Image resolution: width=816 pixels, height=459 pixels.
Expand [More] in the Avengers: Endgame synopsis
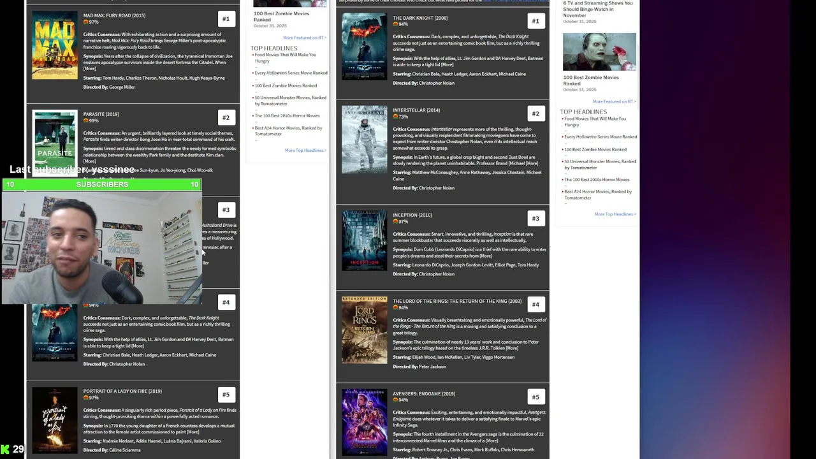pos(491,441)
